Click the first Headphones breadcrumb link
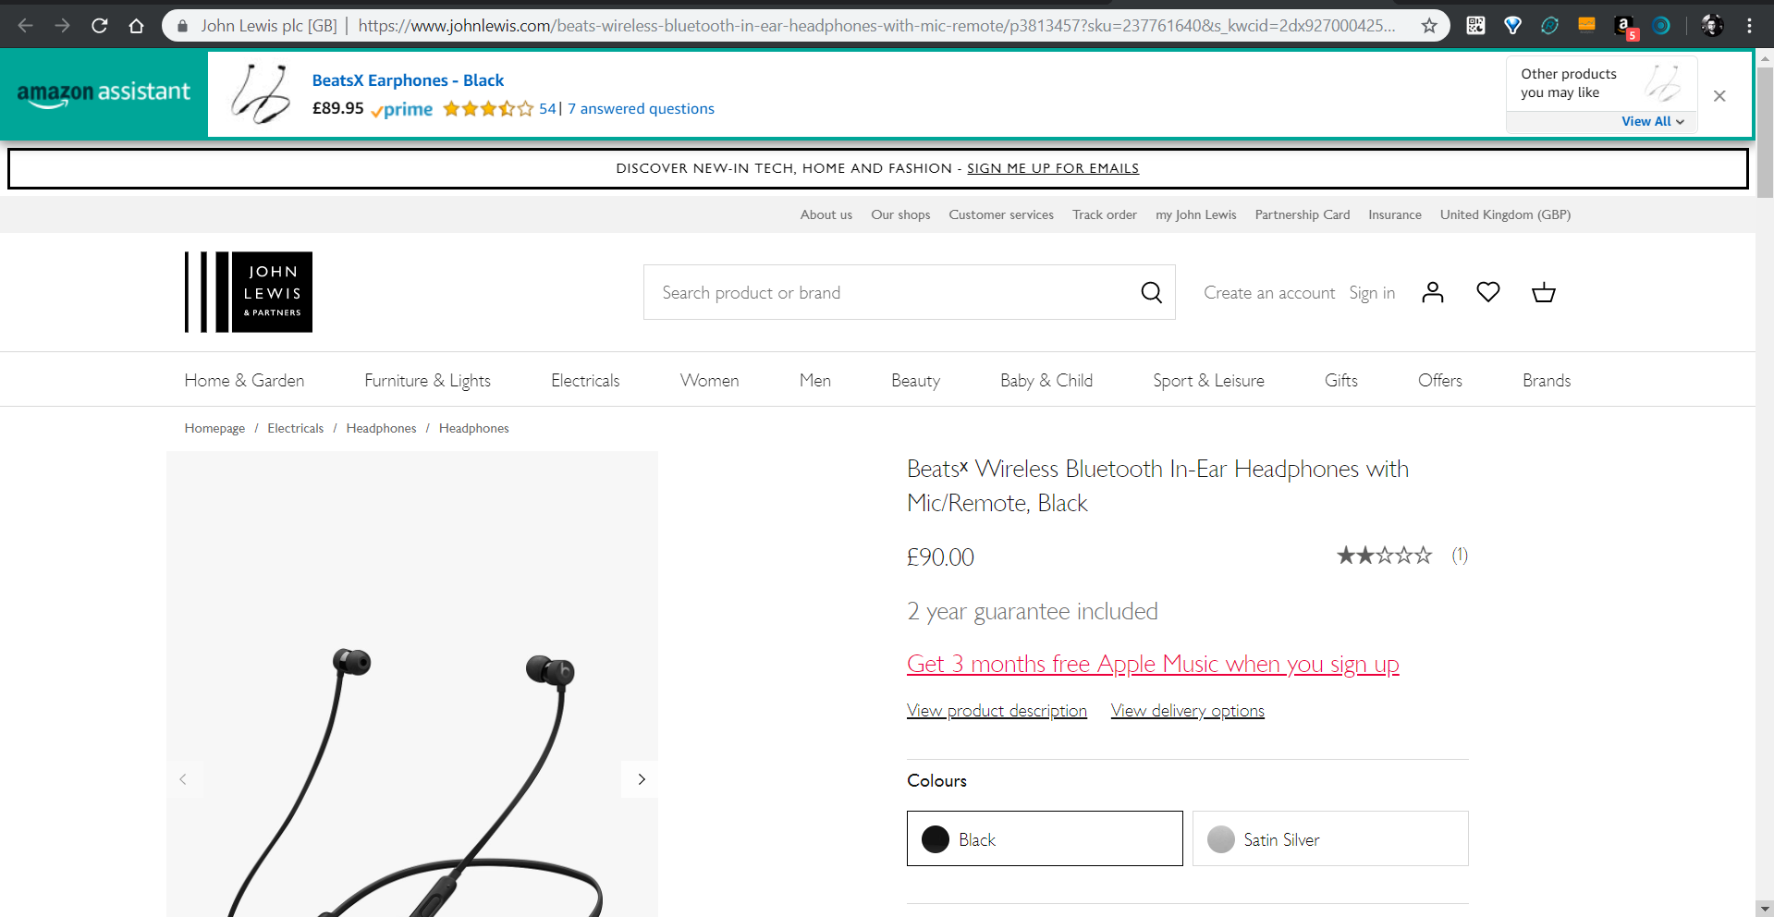Screen dimensions: 1774x917 [x=381, y=428]
